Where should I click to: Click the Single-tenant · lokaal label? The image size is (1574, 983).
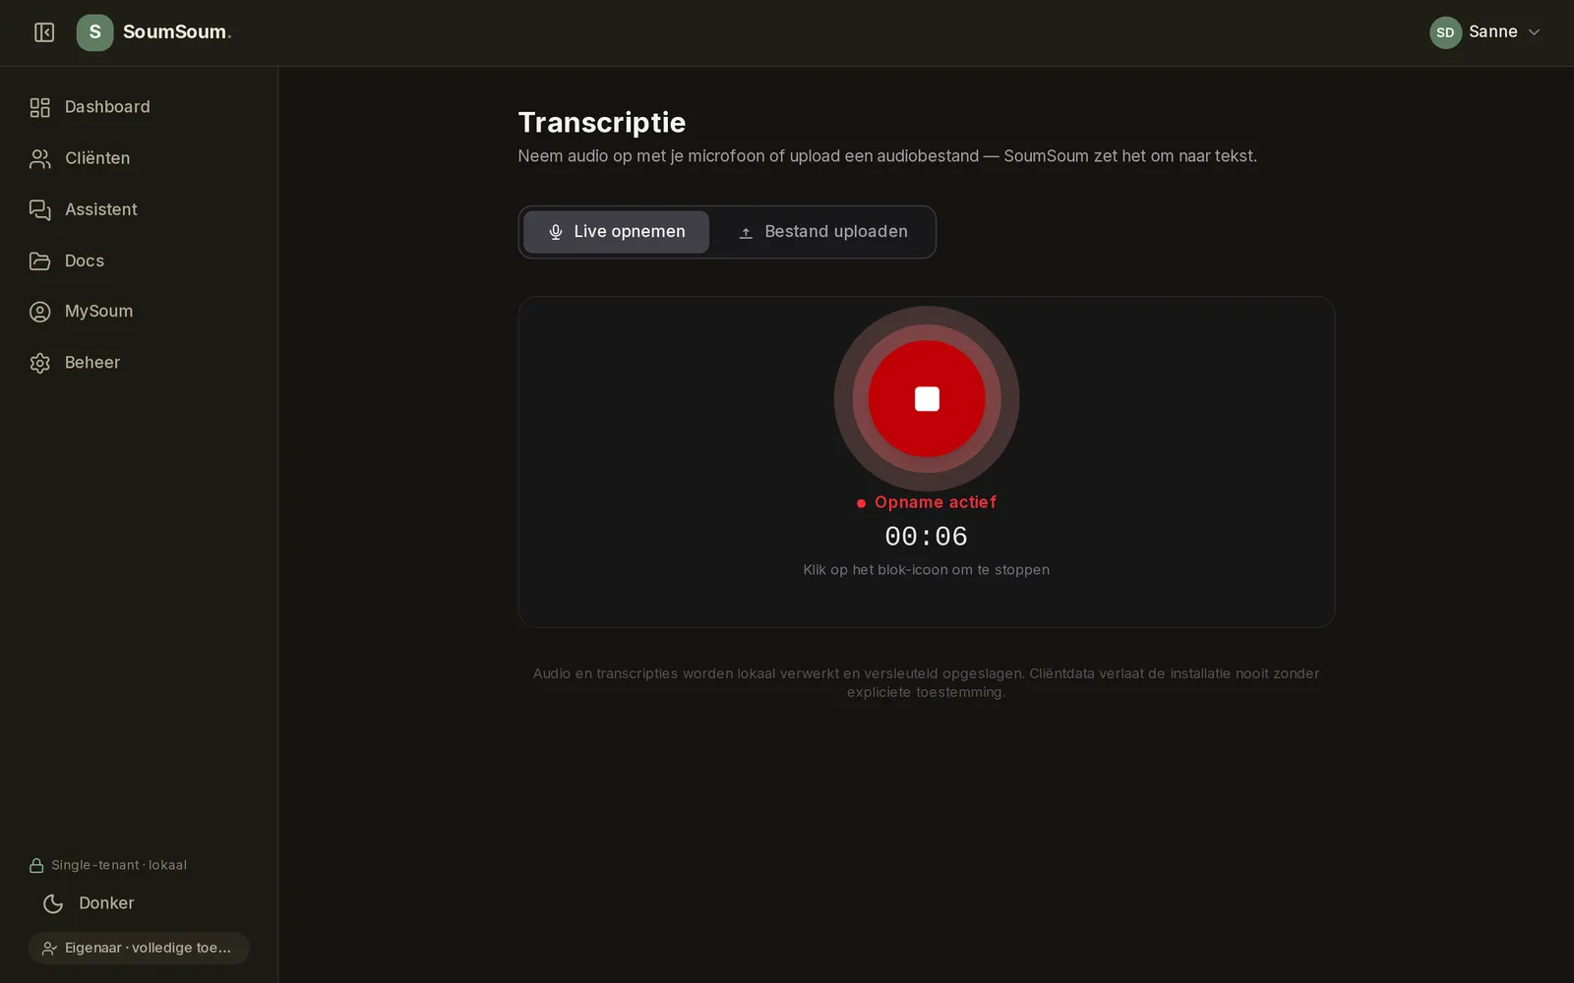pyautogui.click(x=119, y=866)
